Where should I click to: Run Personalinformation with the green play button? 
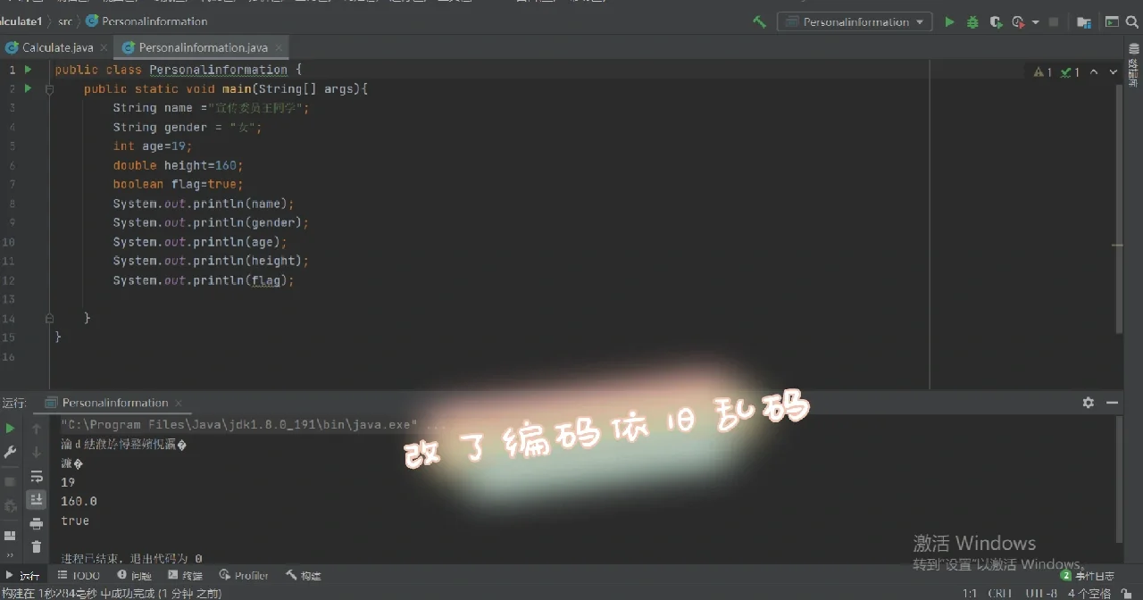click(949, 21)
